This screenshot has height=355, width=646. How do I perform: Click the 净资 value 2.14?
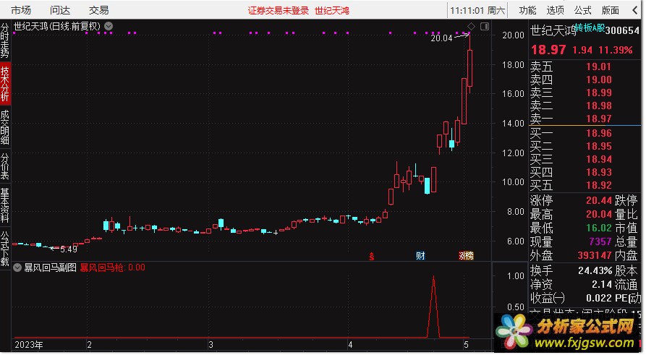click(x=602, y=284)
